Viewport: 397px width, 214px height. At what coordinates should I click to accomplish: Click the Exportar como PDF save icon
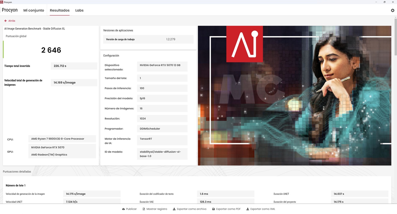click(x=213, y=209)
